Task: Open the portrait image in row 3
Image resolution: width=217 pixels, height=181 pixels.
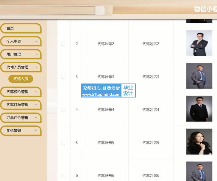Action: point(199,76)
